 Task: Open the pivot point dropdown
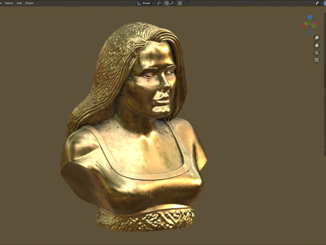160,3
